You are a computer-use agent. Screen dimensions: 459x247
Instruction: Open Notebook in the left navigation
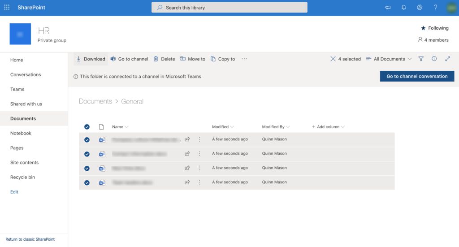pyautogui.click(x=21, y=133)
